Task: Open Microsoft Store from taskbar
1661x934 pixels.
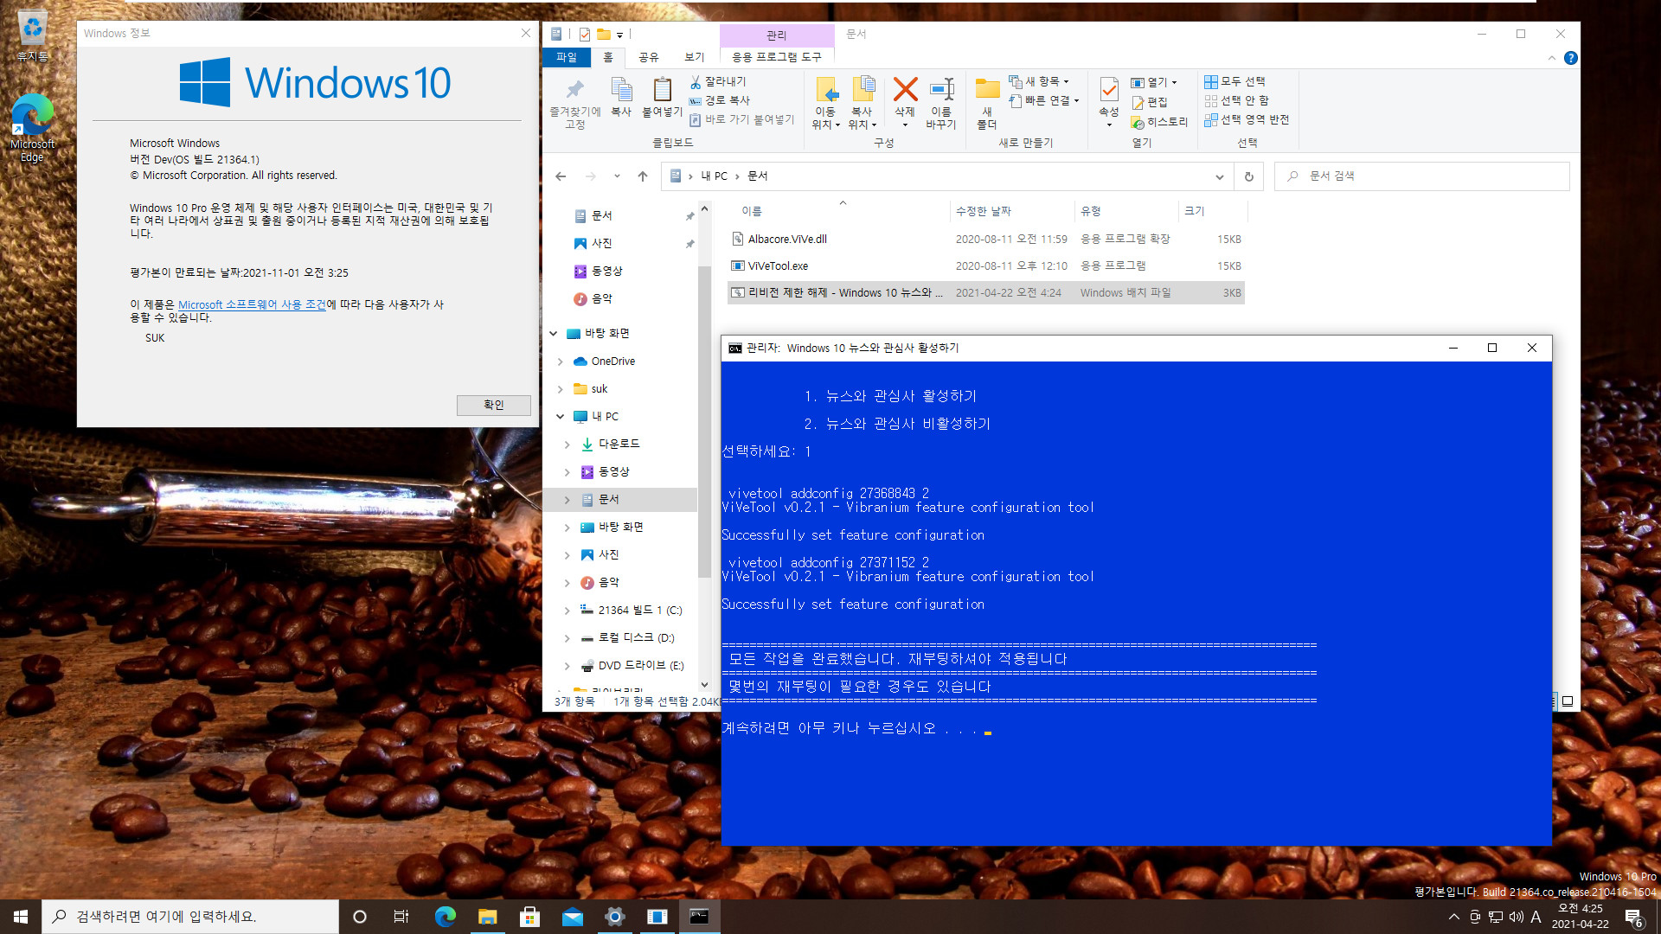Action: point(529,917)
